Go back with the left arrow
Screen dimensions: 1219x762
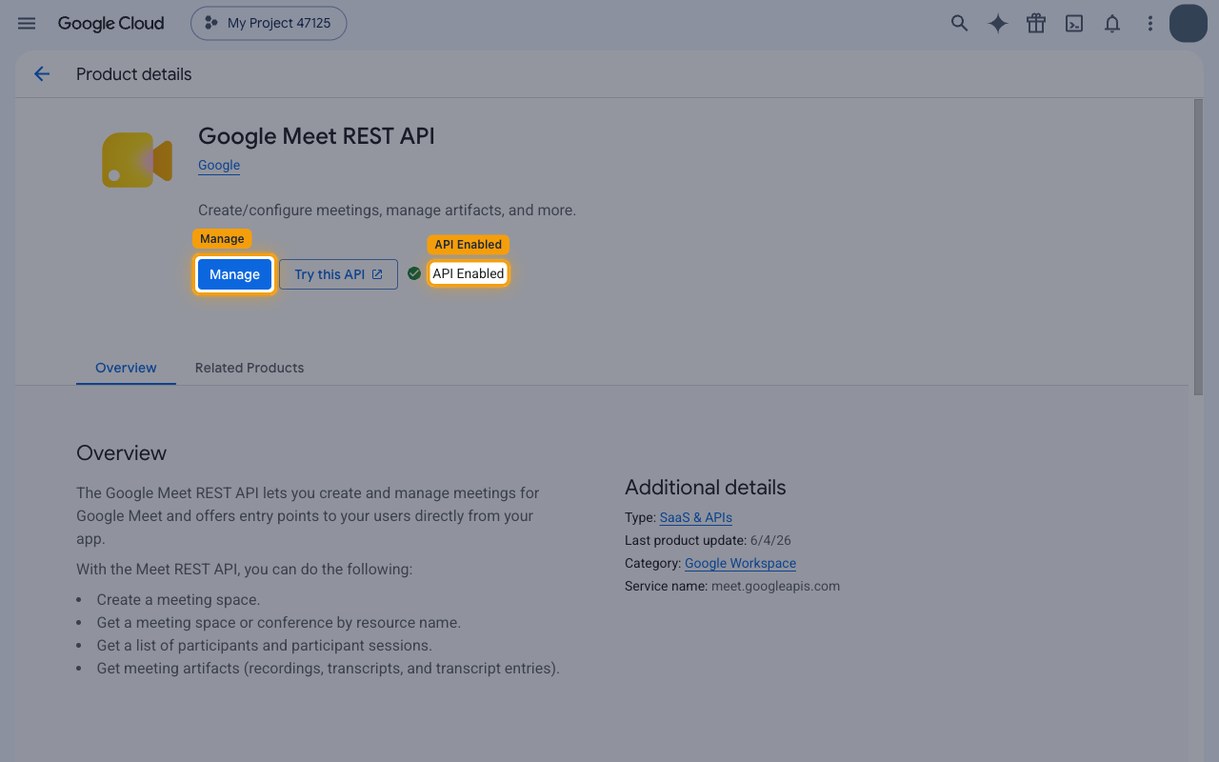[42, 74]
